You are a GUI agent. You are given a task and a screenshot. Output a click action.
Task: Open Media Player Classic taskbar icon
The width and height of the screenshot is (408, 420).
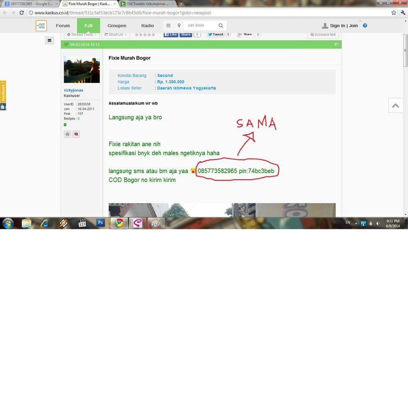coord(82,223)
